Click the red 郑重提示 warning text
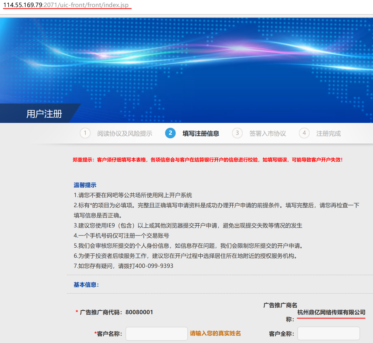The image size is (373, 343). pos(207,160)
